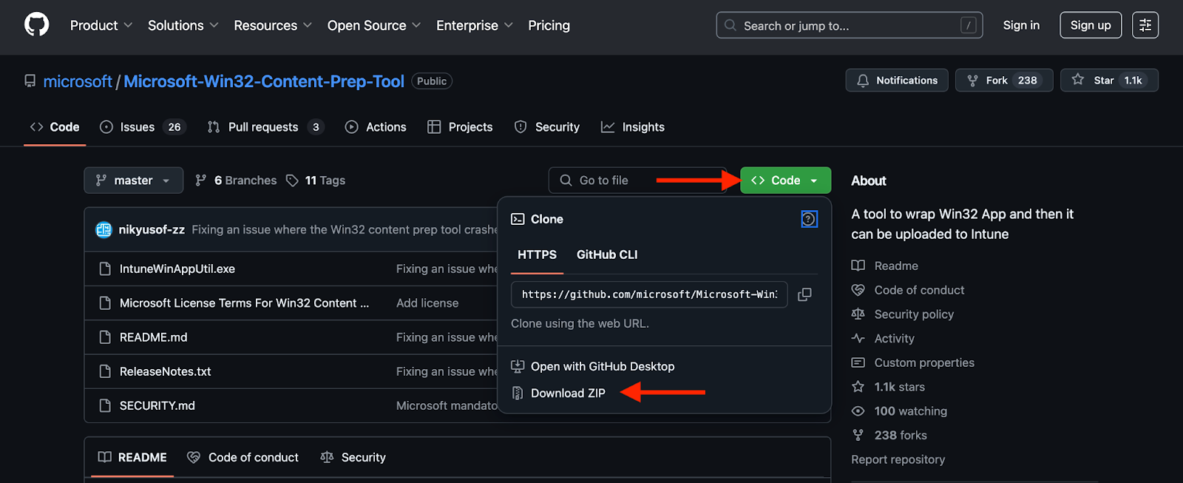The height and width of the screenshot is (483, 1183).
Task: Open the Projects tab
Action: pos(460,127)
